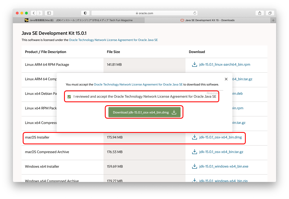Click the Windows x64 Installer label

coord(42,166)
